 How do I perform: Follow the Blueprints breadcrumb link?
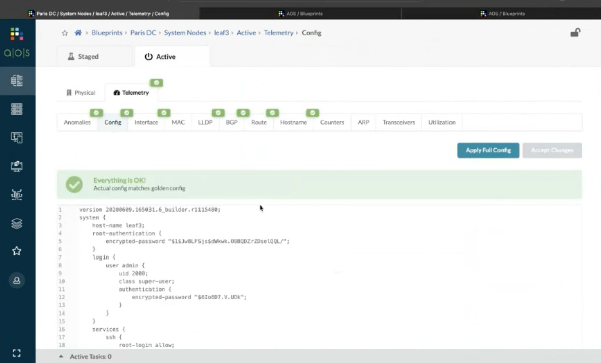(x=107, y=33)
